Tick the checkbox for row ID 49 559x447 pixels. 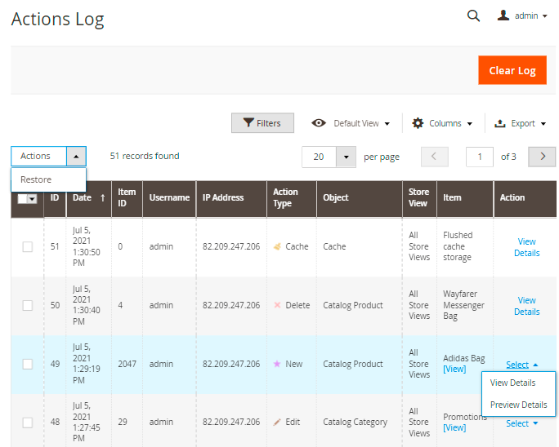click(x=27, y=364)
